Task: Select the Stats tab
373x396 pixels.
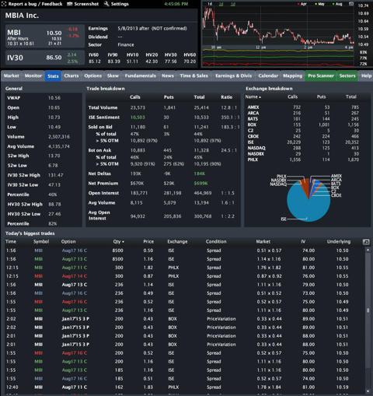Action: (53, 76)
